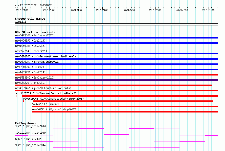The image size is (225, 151).
Task: Click the red bar under esv3628789
Action: click(x=120, y=96)
